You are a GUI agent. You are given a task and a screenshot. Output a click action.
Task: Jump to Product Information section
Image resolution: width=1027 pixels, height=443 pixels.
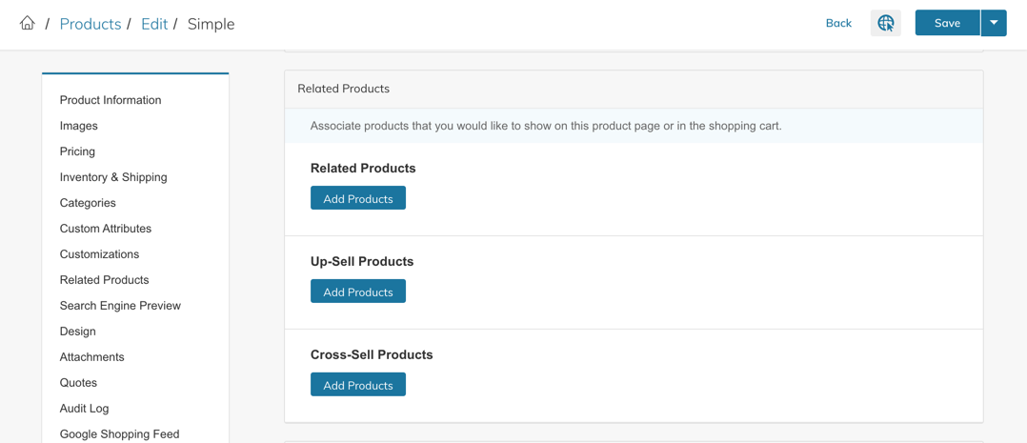111,100
